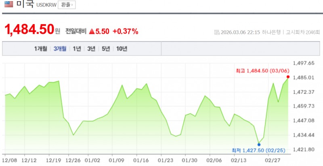Click the 12/08 x-axis date
This screenshot has height=166, width=323.
[x=10, y=160]
